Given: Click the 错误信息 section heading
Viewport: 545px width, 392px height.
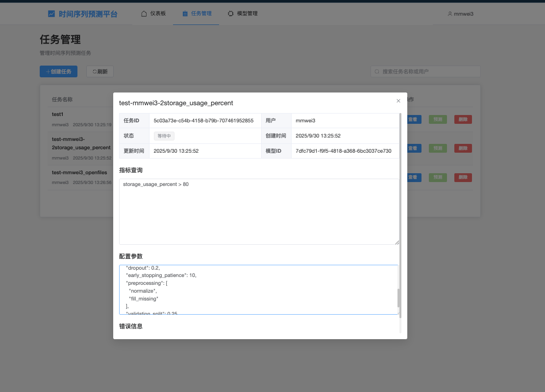Looking at the screenshot, I should tap(131, 326).
